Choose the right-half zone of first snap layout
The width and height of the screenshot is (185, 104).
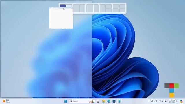point(69,6)
